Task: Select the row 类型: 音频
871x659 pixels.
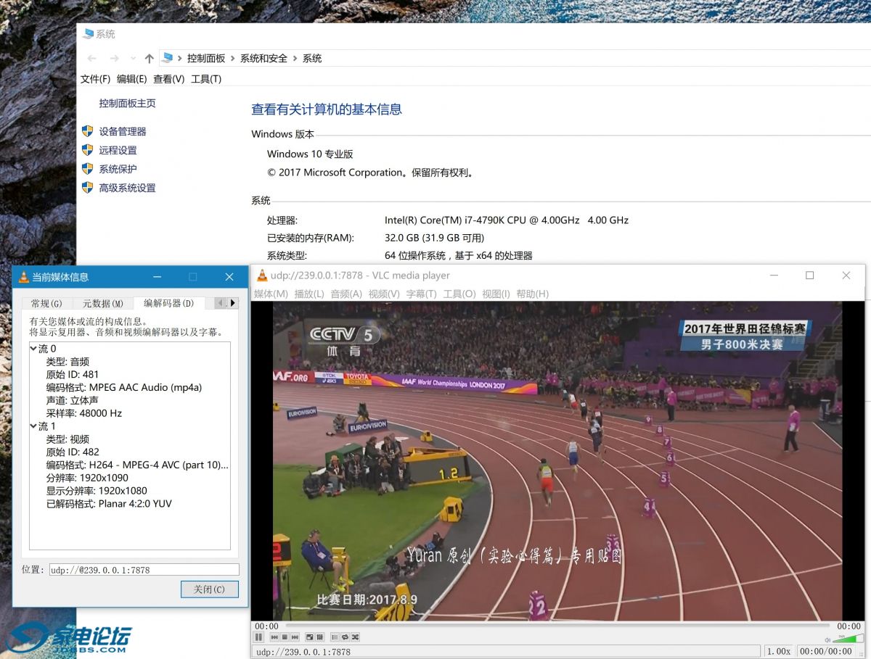Action: tap(68, 362)
